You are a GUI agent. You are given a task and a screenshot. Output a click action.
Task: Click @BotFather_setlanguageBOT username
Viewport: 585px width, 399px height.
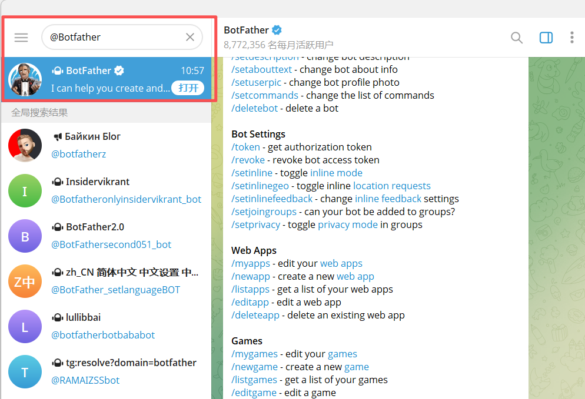(116, 290)
